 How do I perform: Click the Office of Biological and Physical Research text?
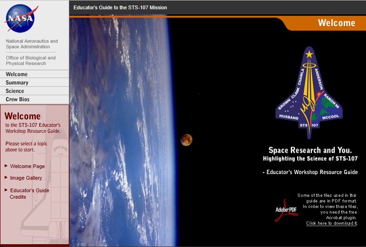tap(31, 60)
